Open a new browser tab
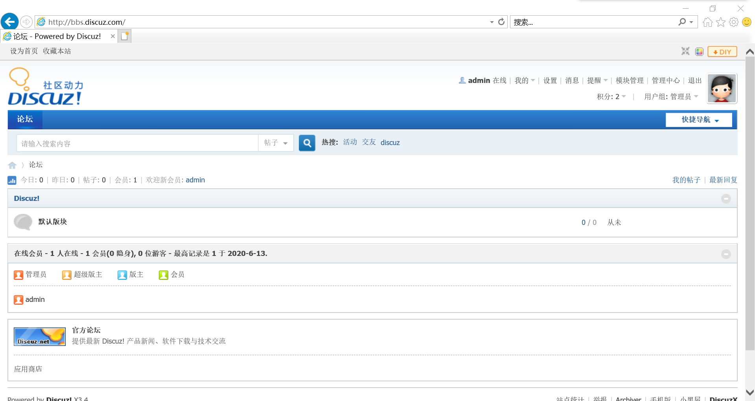The width and height of the screenshot is (755, 401). click(x=125, y=36)
